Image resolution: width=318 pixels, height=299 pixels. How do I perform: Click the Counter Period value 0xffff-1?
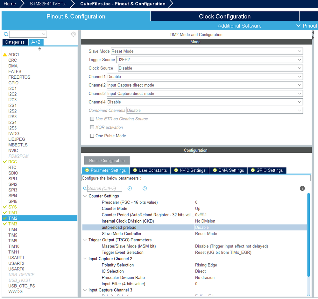coord(201,215)
